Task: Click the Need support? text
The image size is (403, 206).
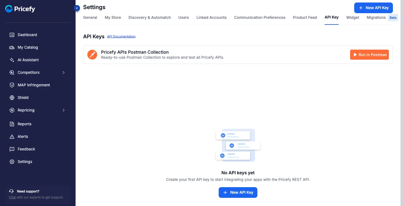Action: coord(28,191)
